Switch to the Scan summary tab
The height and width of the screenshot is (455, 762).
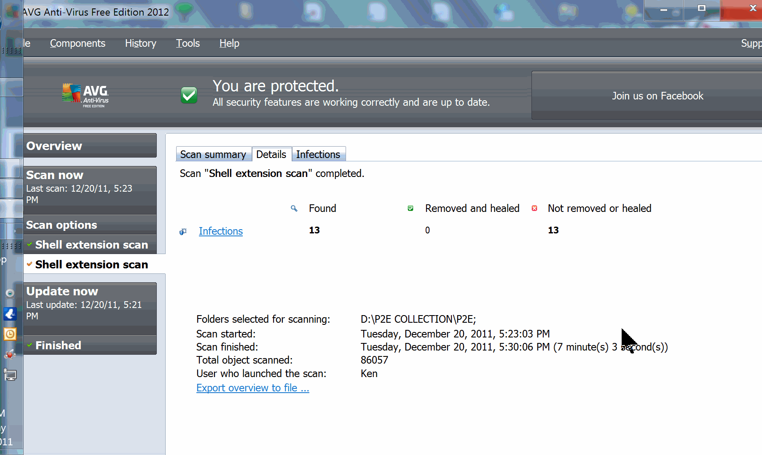[213, 155]
